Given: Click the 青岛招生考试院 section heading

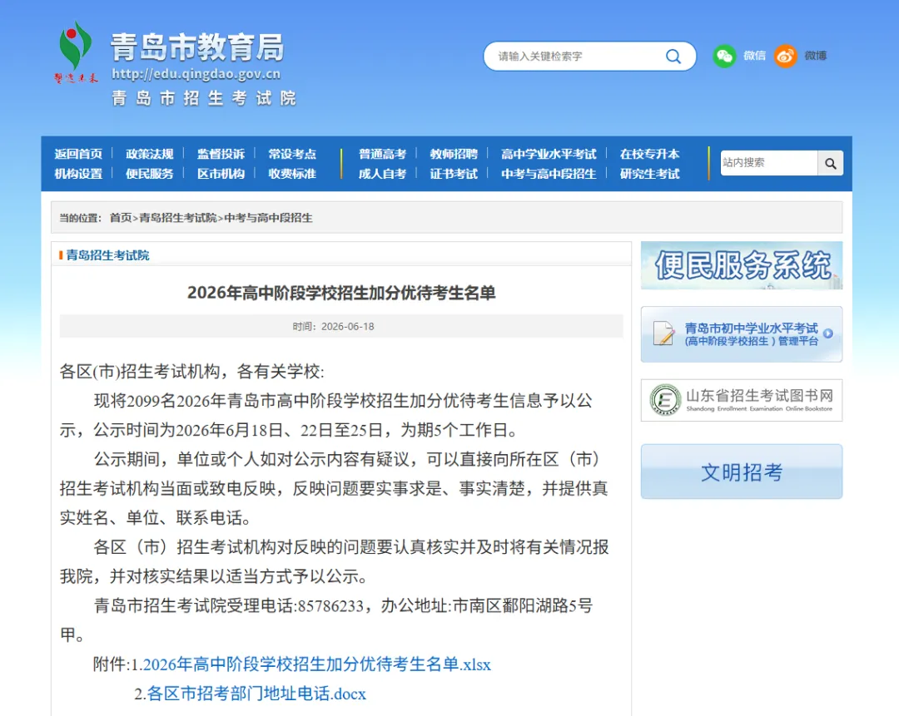Looking at the screenshot, I should (x=107, y=255).
